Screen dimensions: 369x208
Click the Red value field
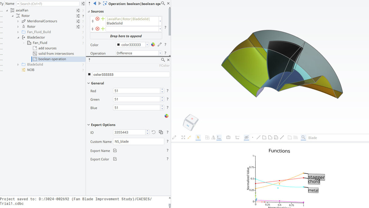[x=137, y=91]
